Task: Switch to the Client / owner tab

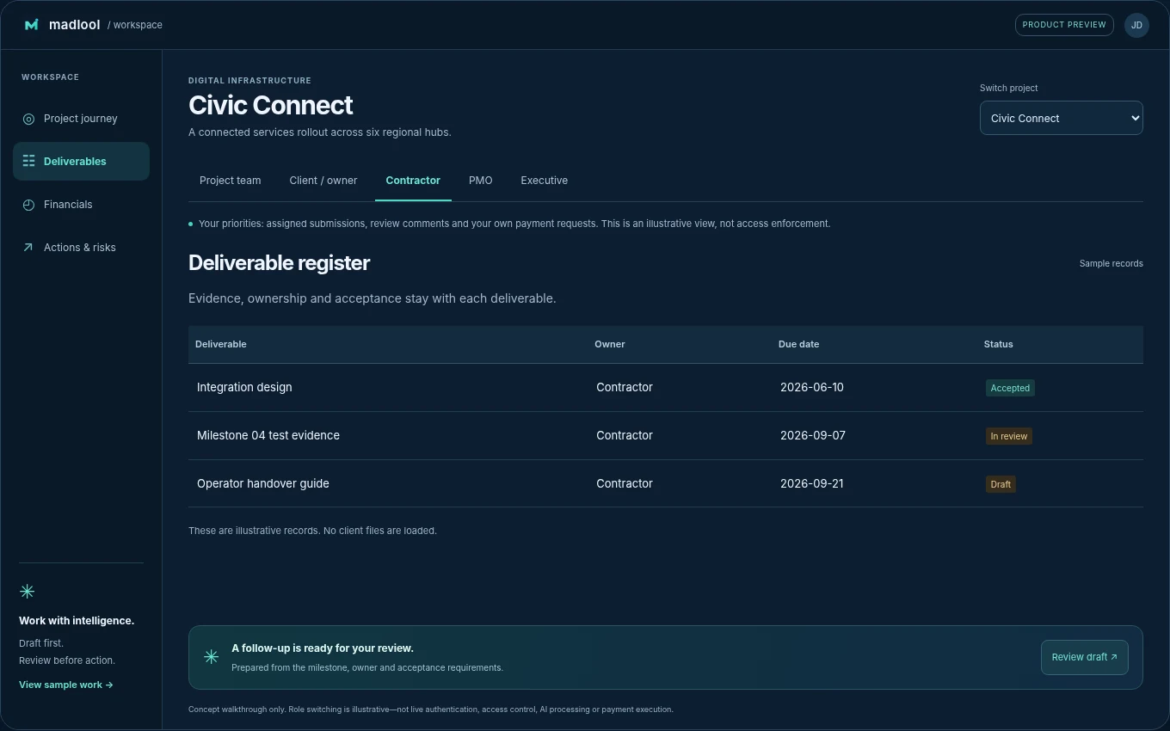Action: 323,181
